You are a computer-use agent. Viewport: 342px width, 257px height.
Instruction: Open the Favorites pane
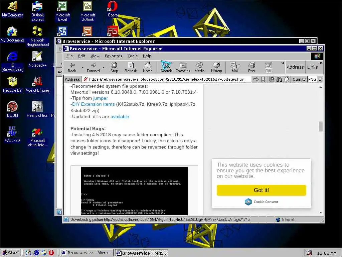click(x=183, y=67)
